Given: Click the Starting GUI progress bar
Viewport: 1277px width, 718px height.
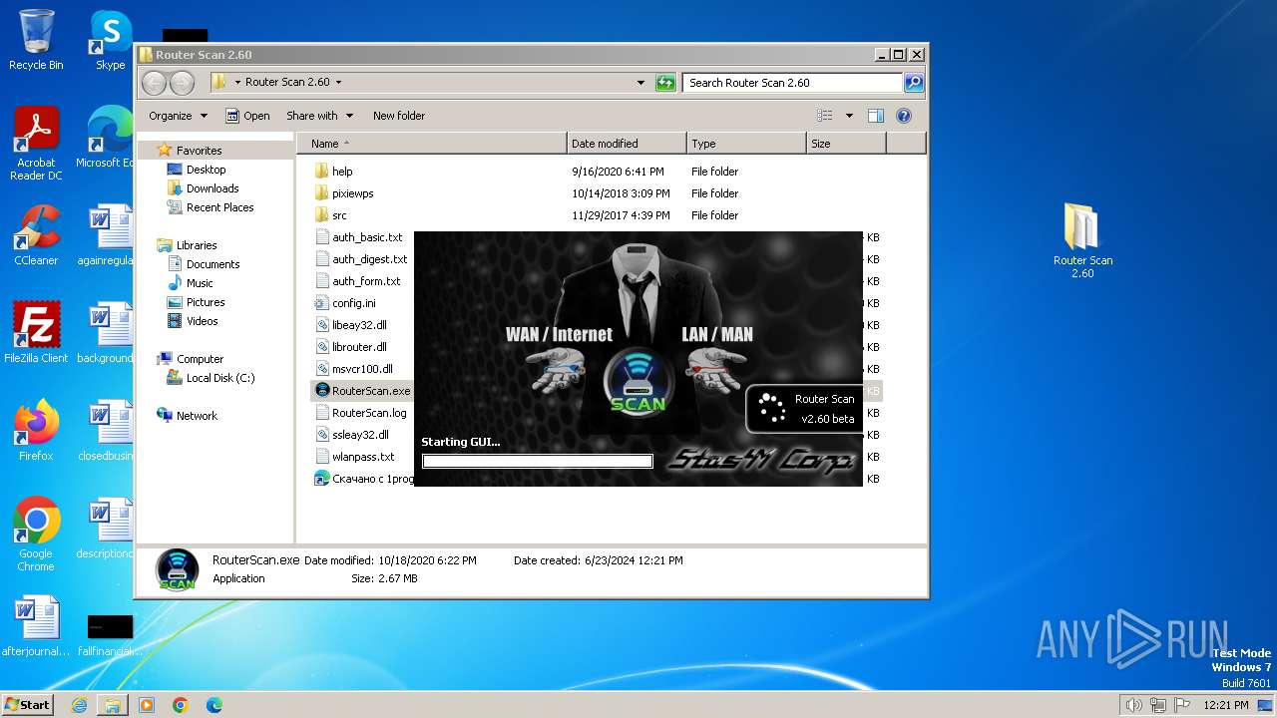Looking at the screenshot, I should coord(537,461).
